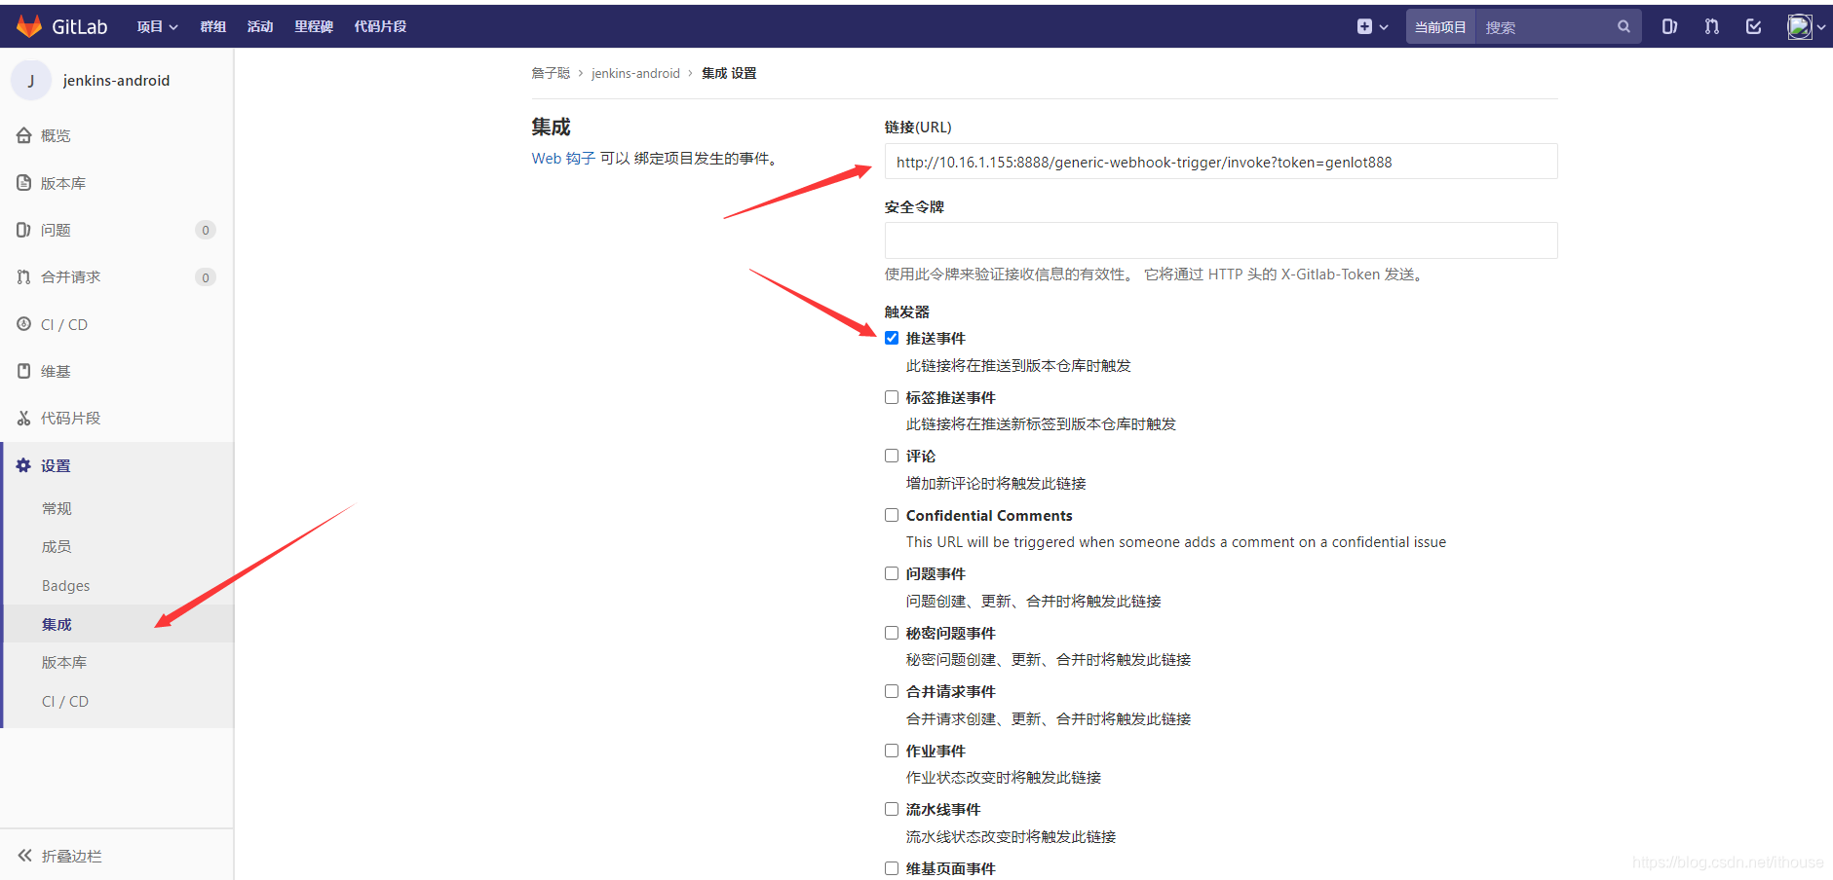The width and height of the screenshot is (1833, 880).
Task: Click the 设置 gear icon
Action: [x=23, y=465]
